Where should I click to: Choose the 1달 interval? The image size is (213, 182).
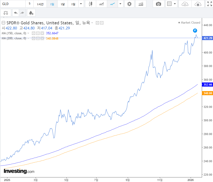pyautogui.click(x=63, y=4)
